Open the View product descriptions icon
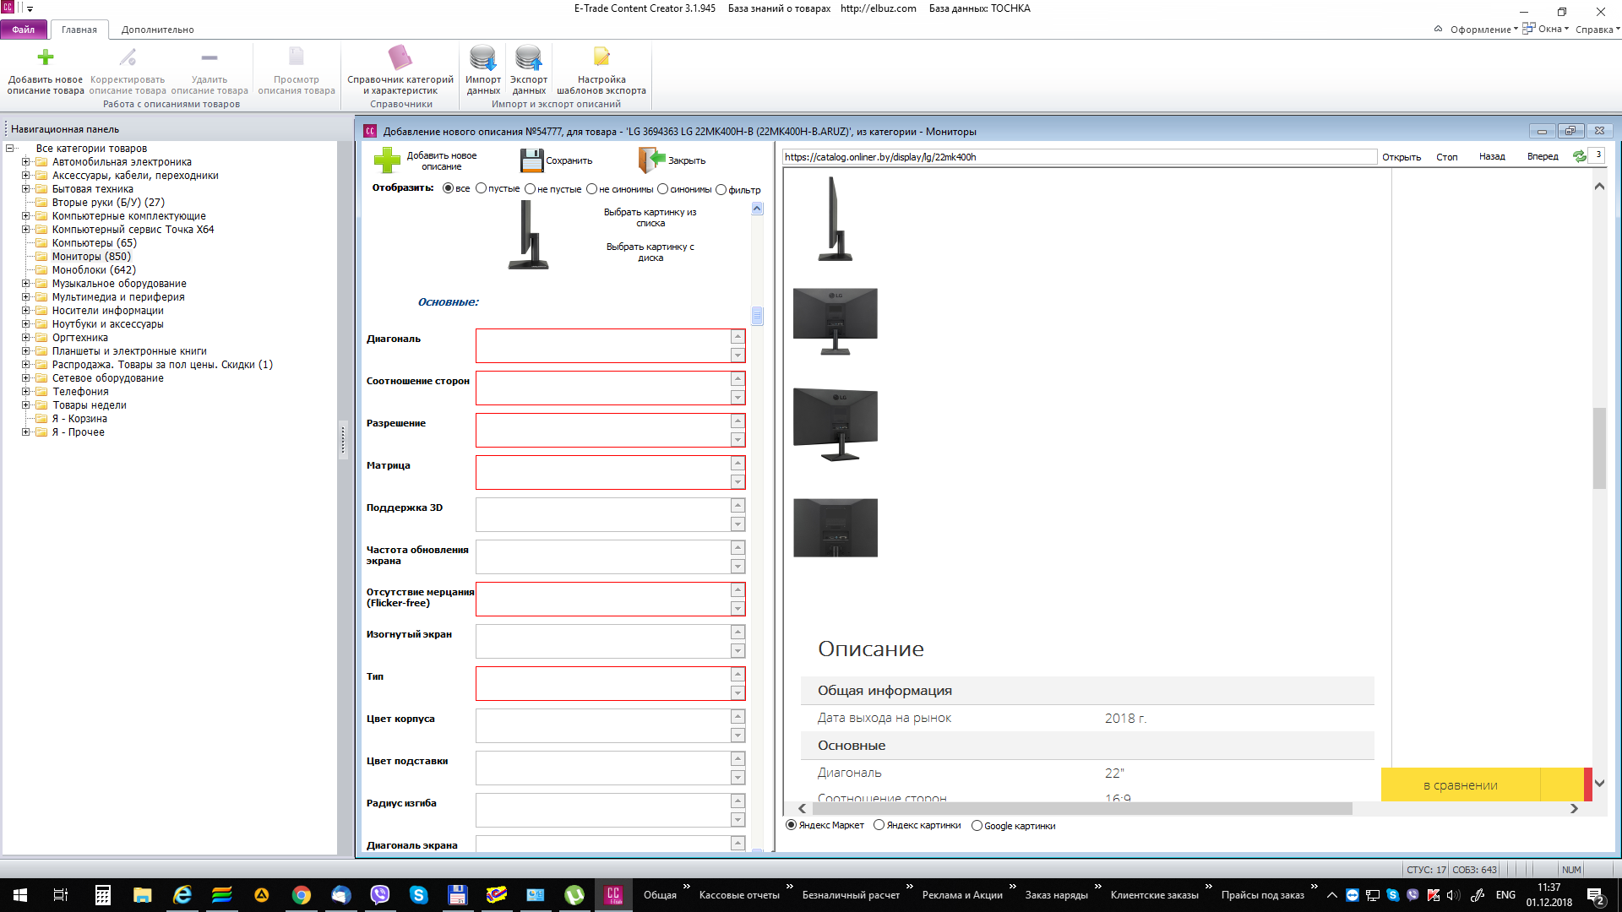Screen dimensions: 1622x912 pyautogui.click(x=297, y=57)
